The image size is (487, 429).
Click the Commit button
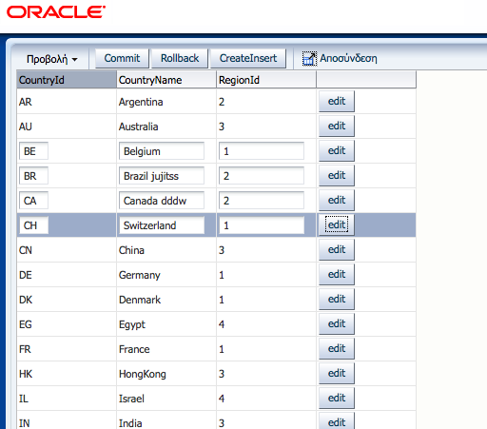122,58
